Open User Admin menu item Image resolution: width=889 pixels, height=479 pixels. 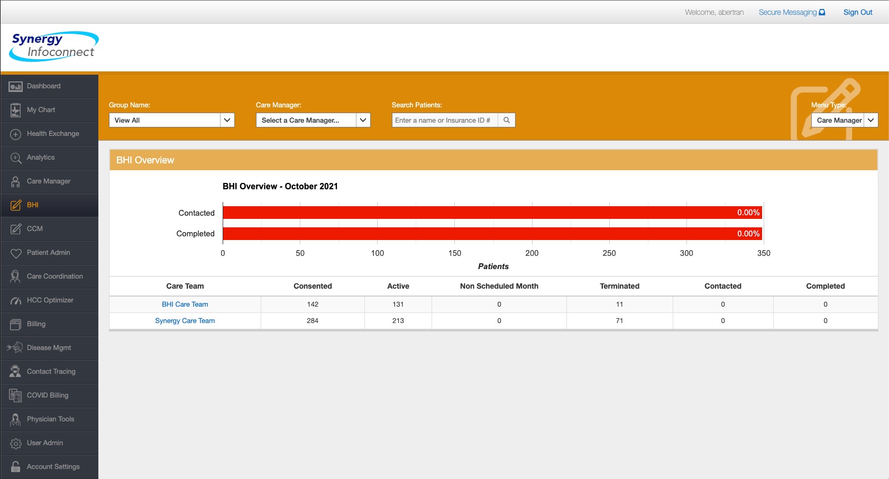[x=49, y=443]
